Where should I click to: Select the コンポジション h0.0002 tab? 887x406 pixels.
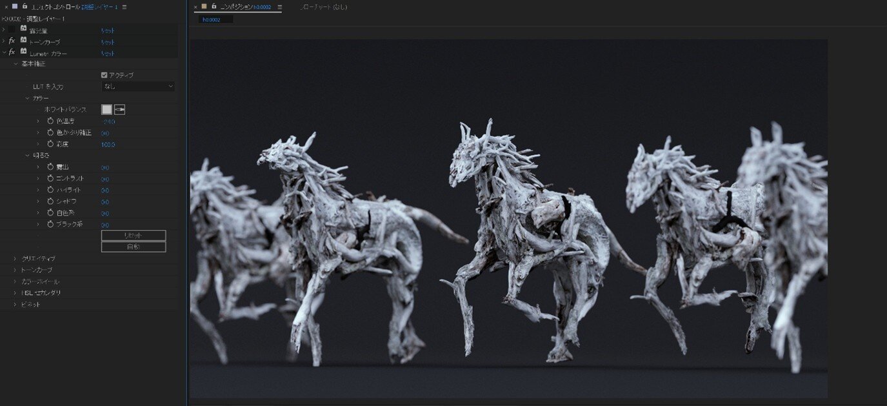245,7
